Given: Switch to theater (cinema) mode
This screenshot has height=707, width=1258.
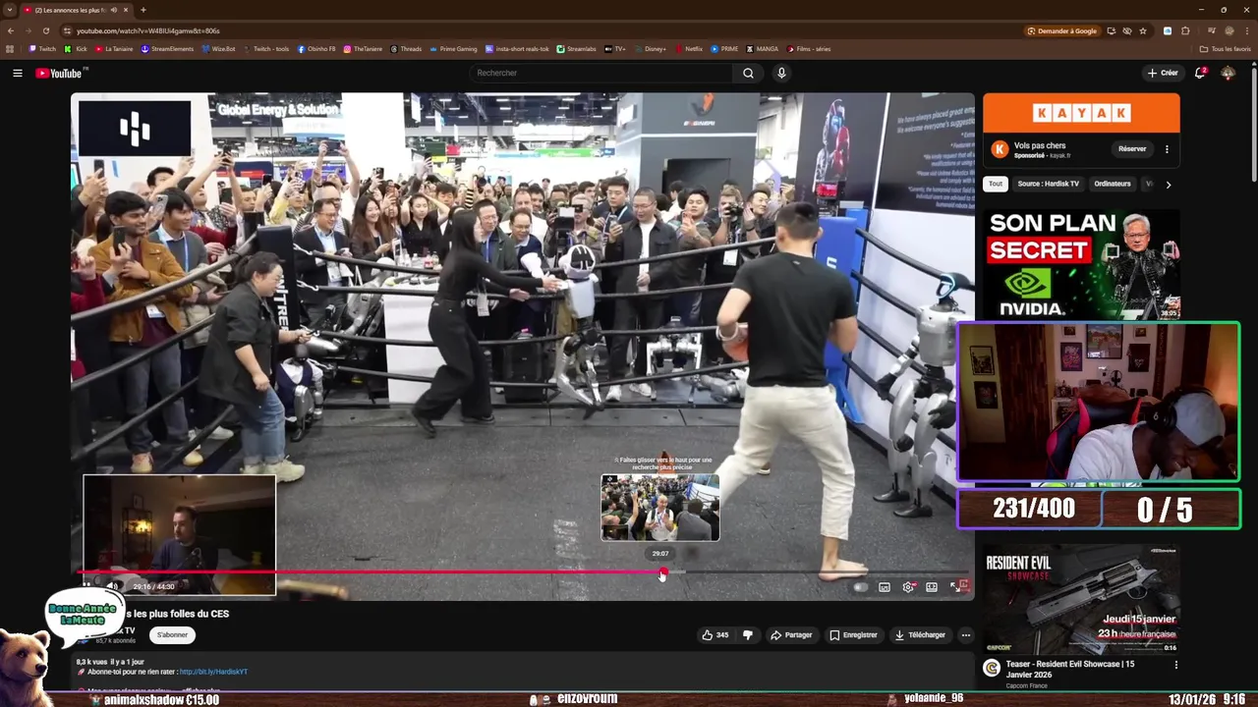Looking at the screenshot, I should [x=932, y=587].
